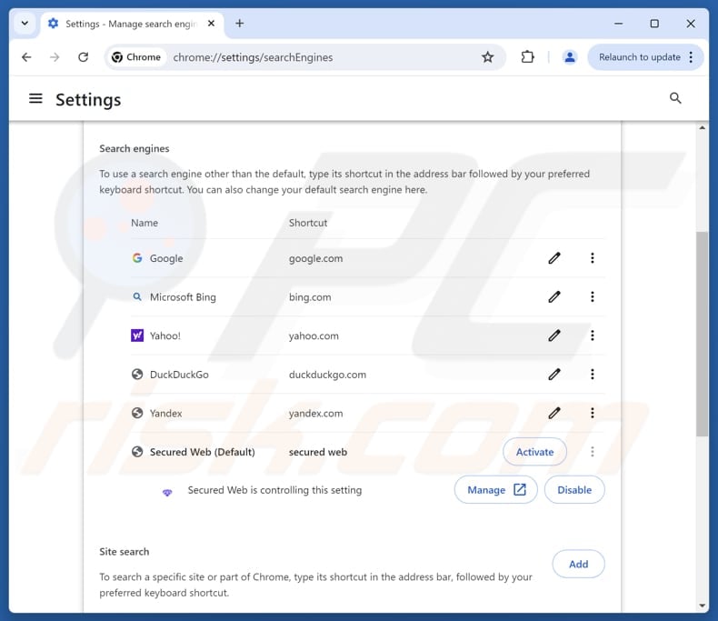Select the Settings - Manage search engines tab
718x621 pixels.
[x=131, y=24]
